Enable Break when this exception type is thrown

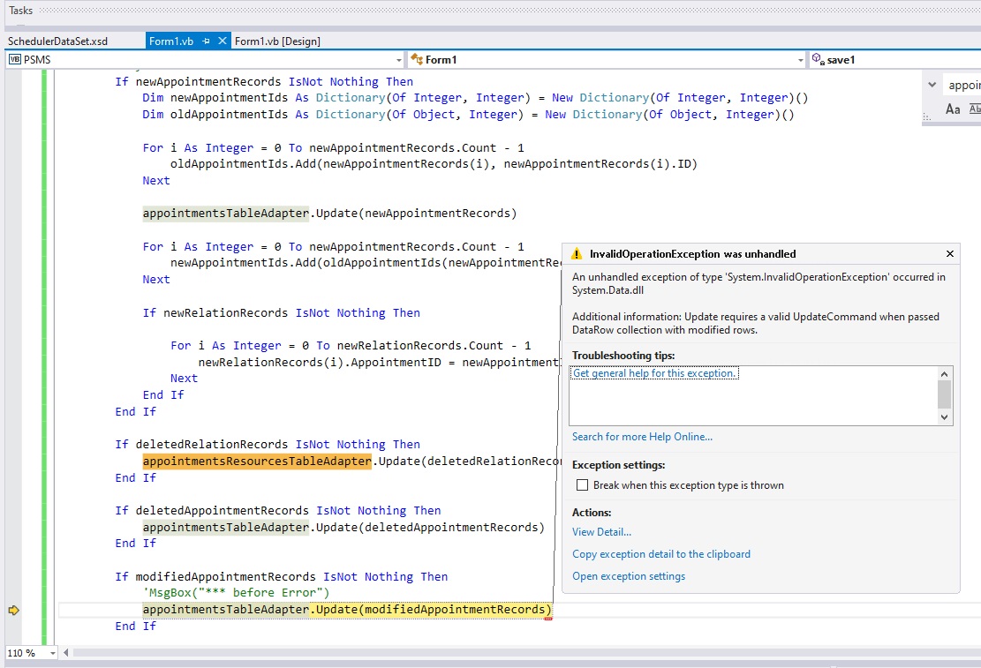pyautogui.click(x=582, y=485)
